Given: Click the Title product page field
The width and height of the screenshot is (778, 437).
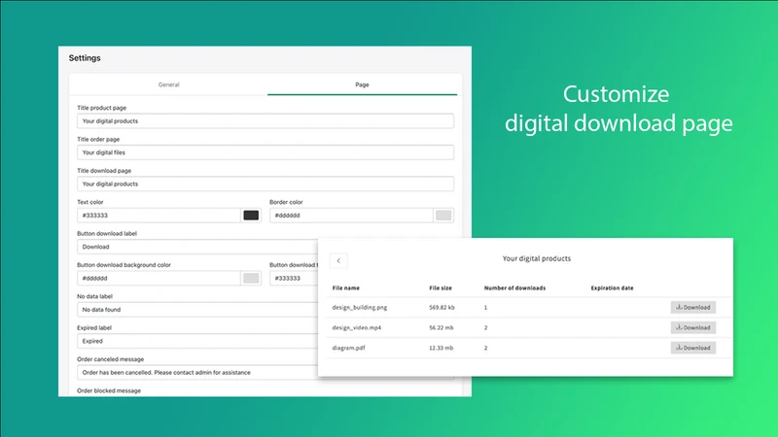Looking at the screenshot, I should pyautogui.click(x=265, y=120).
